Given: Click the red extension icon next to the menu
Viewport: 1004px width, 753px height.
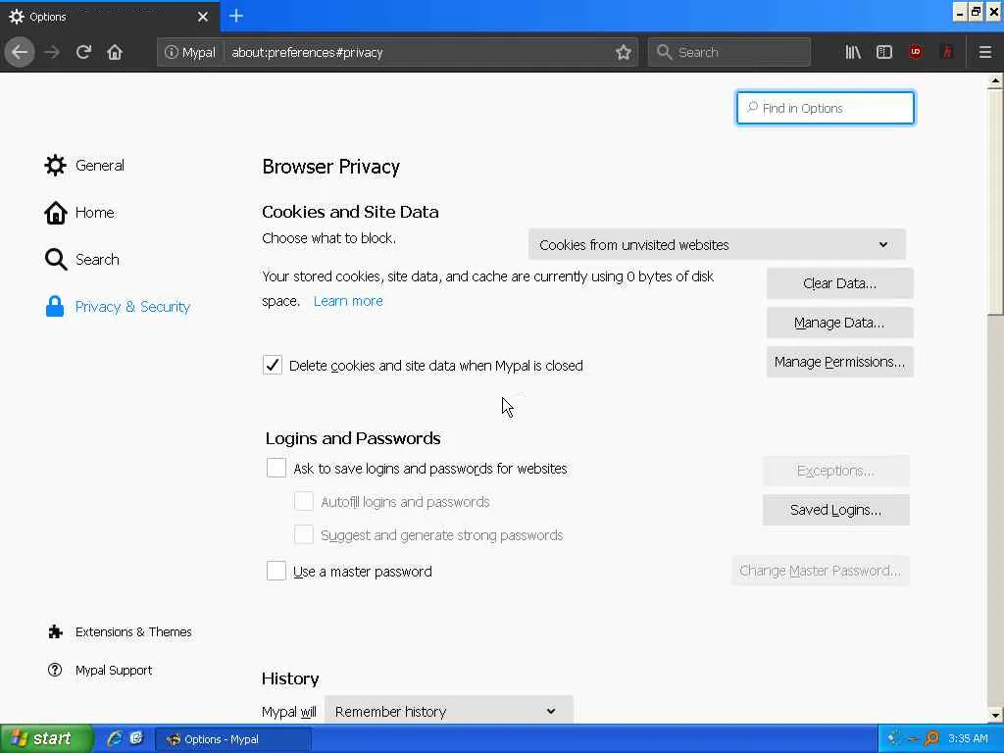Looking at the screenshot, I should click(x=947, y=52).
